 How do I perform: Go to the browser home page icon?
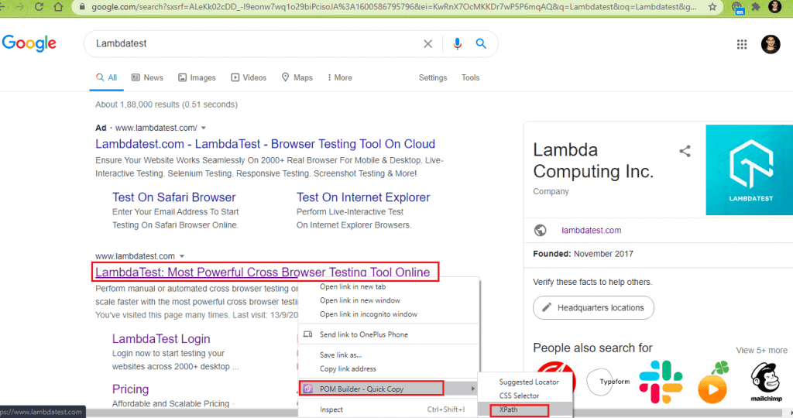click(x=59, y=6)
